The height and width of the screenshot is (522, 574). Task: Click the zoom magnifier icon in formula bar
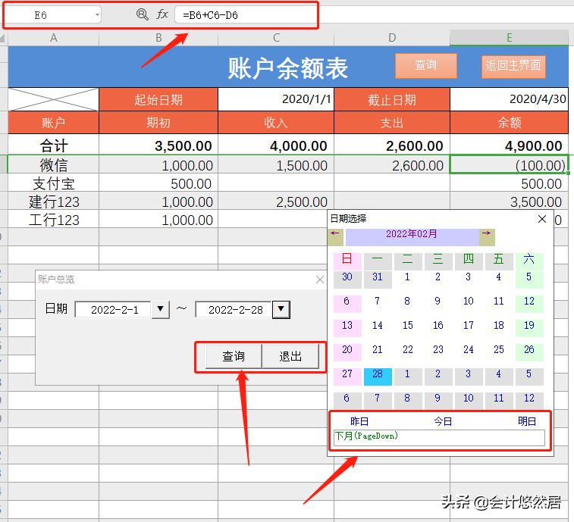click(x=142, y=14)
